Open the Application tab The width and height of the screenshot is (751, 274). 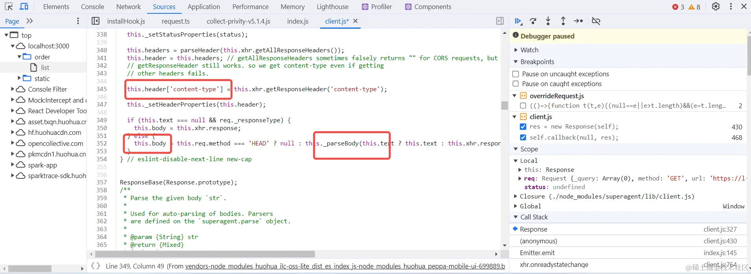coord(204,7)
